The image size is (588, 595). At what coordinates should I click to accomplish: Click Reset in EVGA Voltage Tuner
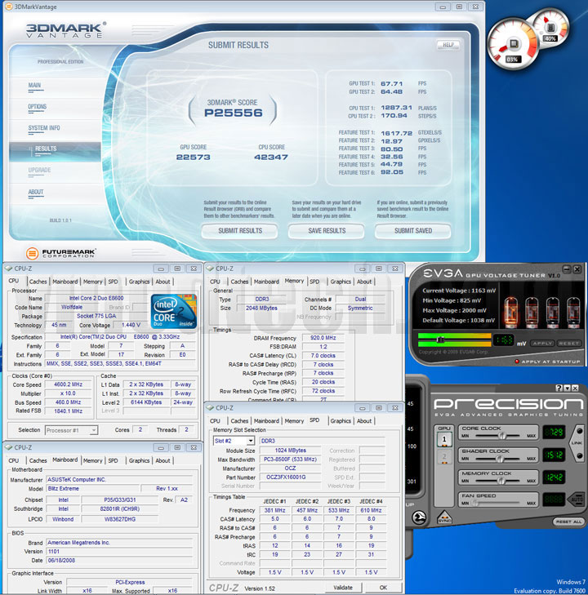[x=569, y=343]
